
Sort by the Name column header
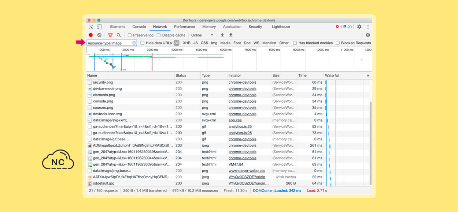tap(130, 76)
